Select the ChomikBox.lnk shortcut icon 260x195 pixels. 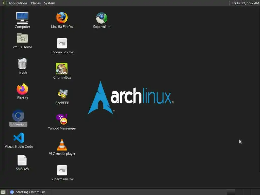pos(62,43)
